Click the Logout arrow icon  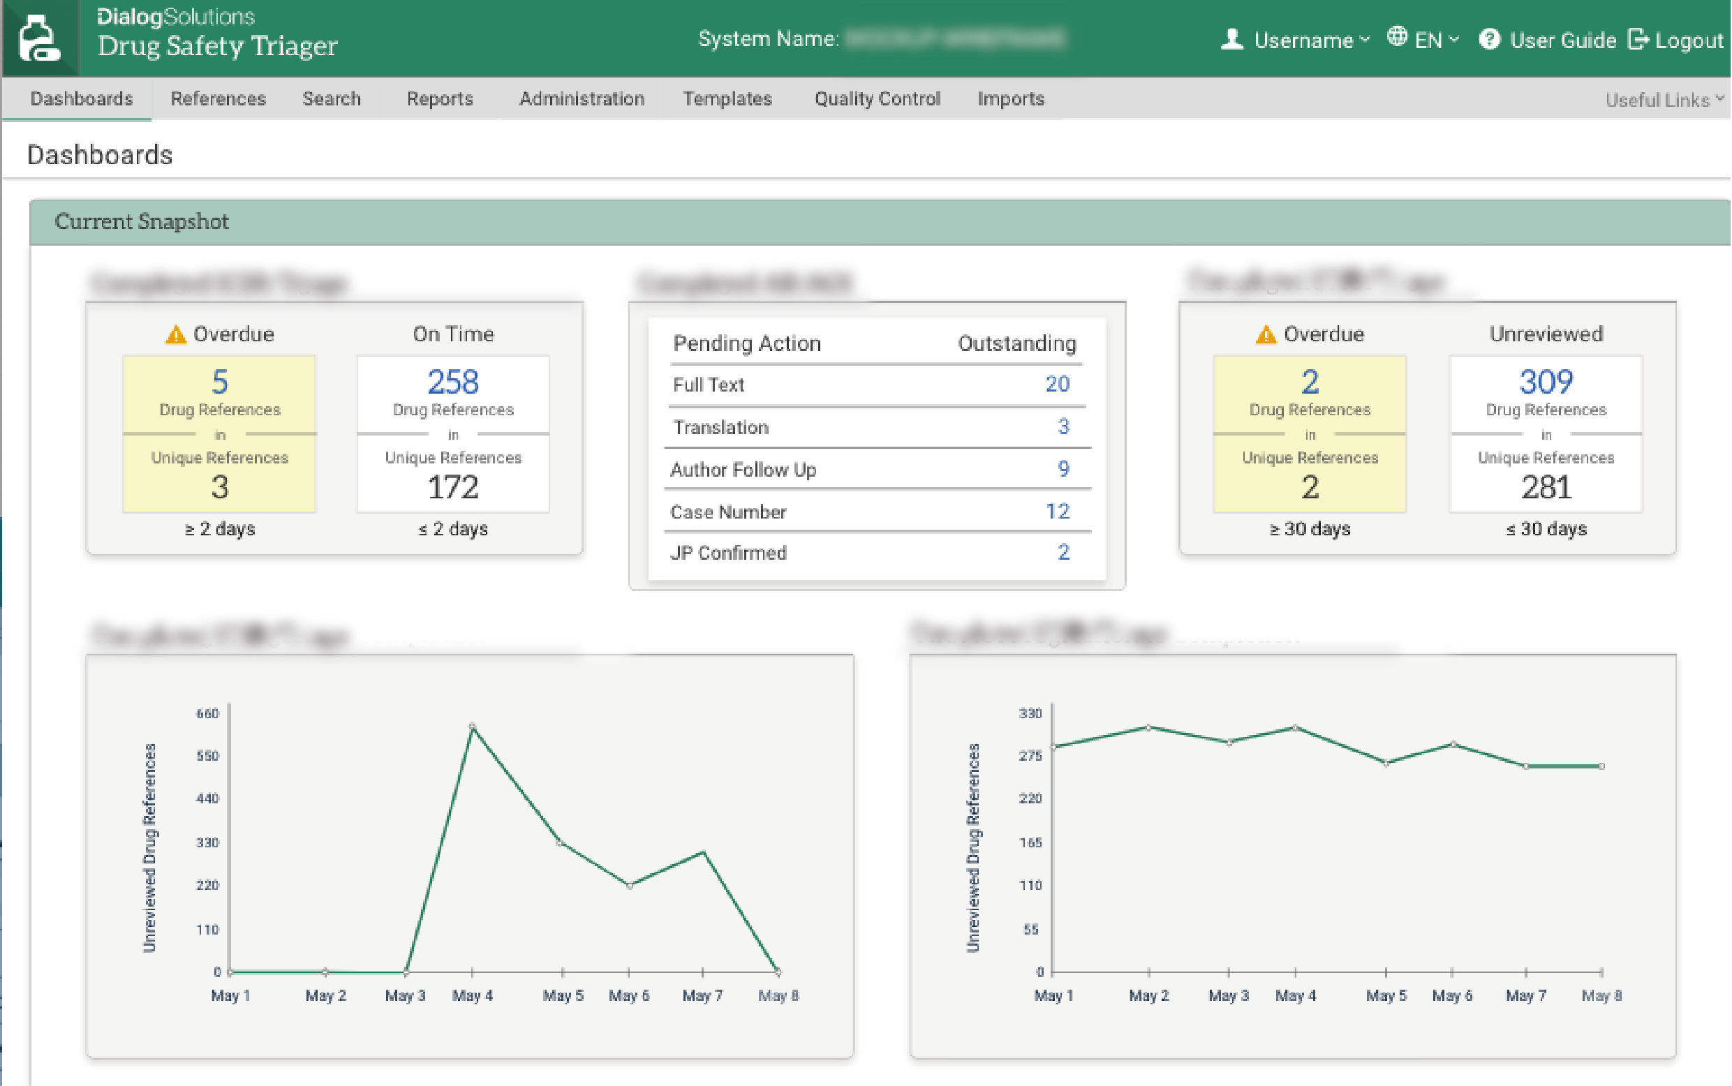(1638, 40)
